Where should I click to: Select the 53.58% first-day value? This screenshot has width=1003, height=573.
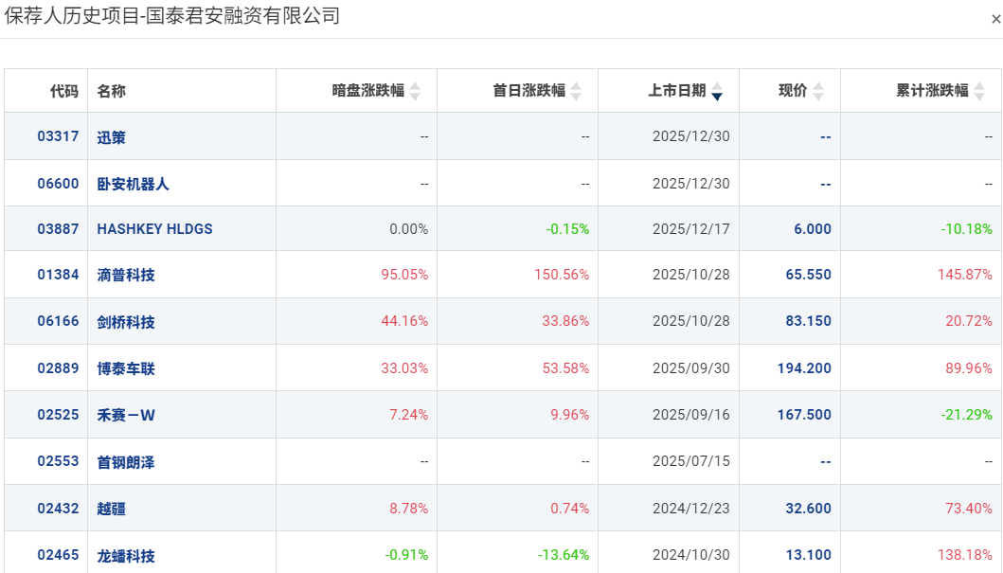(565, 368)
